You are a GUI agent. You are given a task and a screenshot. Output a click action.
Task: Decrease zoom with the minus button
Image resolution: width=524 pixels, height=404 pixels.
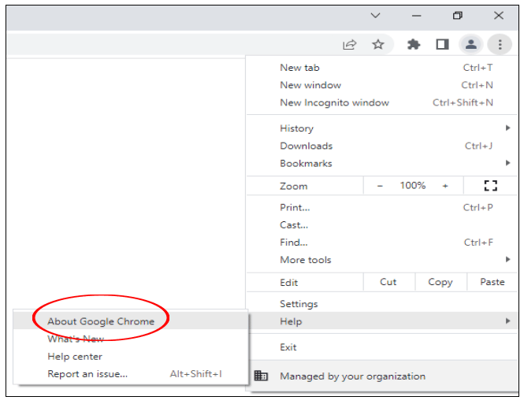380,186
